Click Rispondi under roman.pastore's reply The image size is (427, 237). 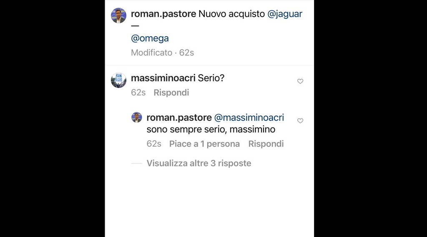tap(266, 144)
